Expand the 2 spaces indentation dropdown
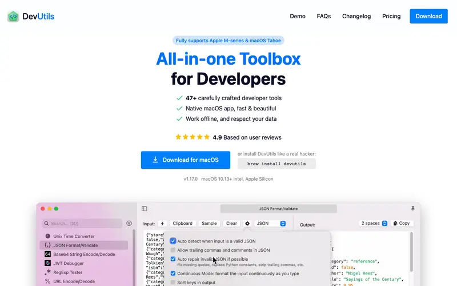The width and height of the screenshot is (457, 286). (374, 223)
